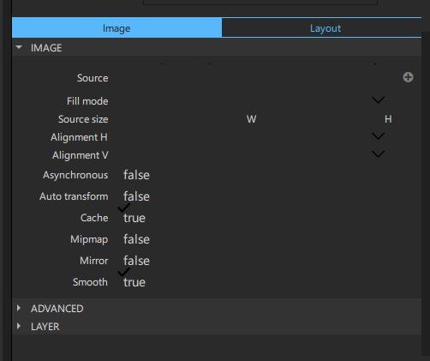This screenshot has width=430, height=361.
Task: Expand the ADVANCED section
Action: pyautogui.click(x=19, y=308)
